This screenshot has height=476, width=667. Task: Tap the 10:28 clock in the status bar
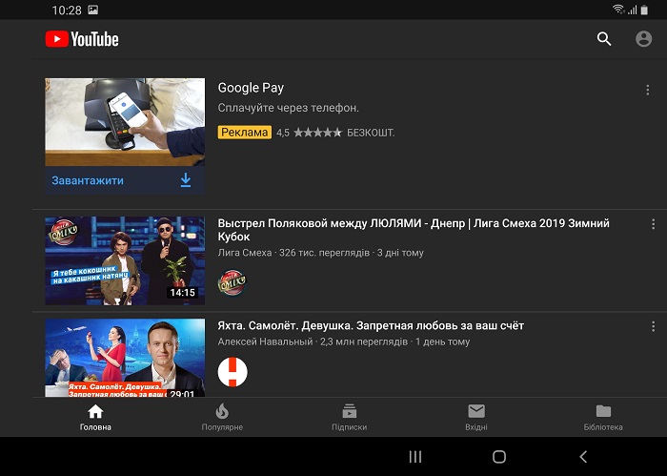[x=67, y=10]
